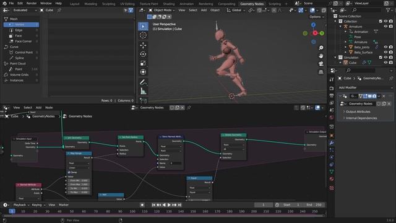Toggle camera view icon in viewport
Screen dimensions: 396x223
click(321, 64)
